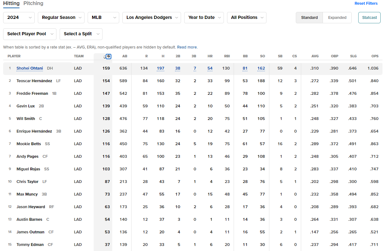Open Ohtani's 81 walks stat link
Image resolution: width=386 pixels, height=251 pixels.
click(245, 68)
